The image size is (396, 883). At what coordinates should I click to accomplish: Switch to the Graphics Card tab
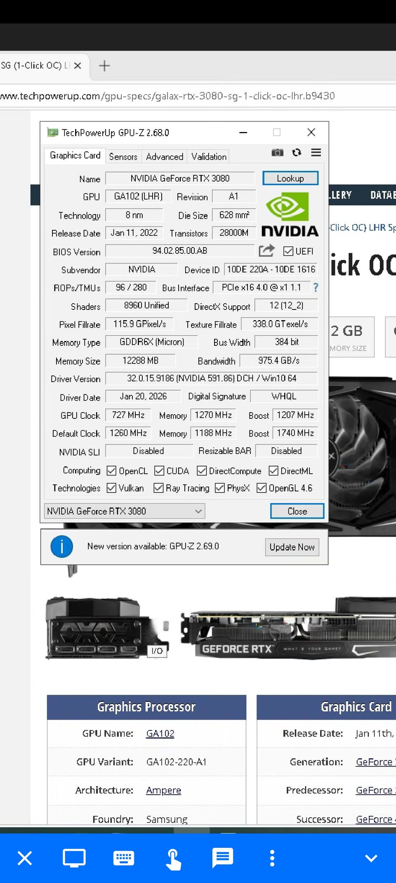[75, 156]
